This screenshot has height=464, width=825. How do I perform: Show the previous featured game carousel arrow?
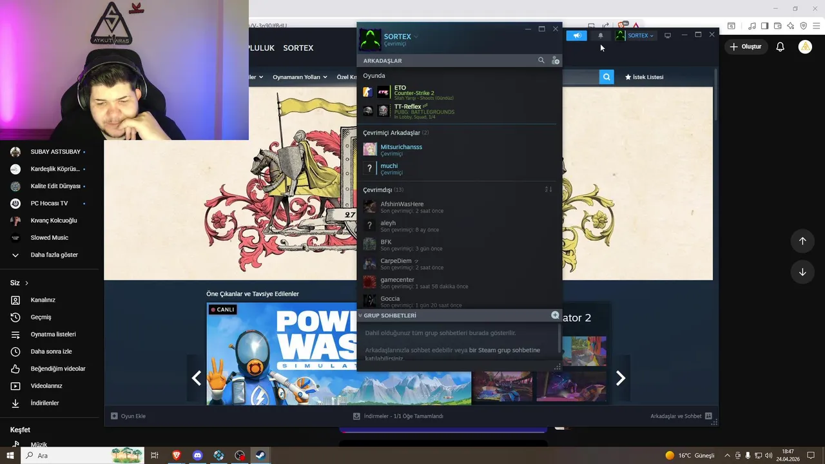[x=197, y=378]
